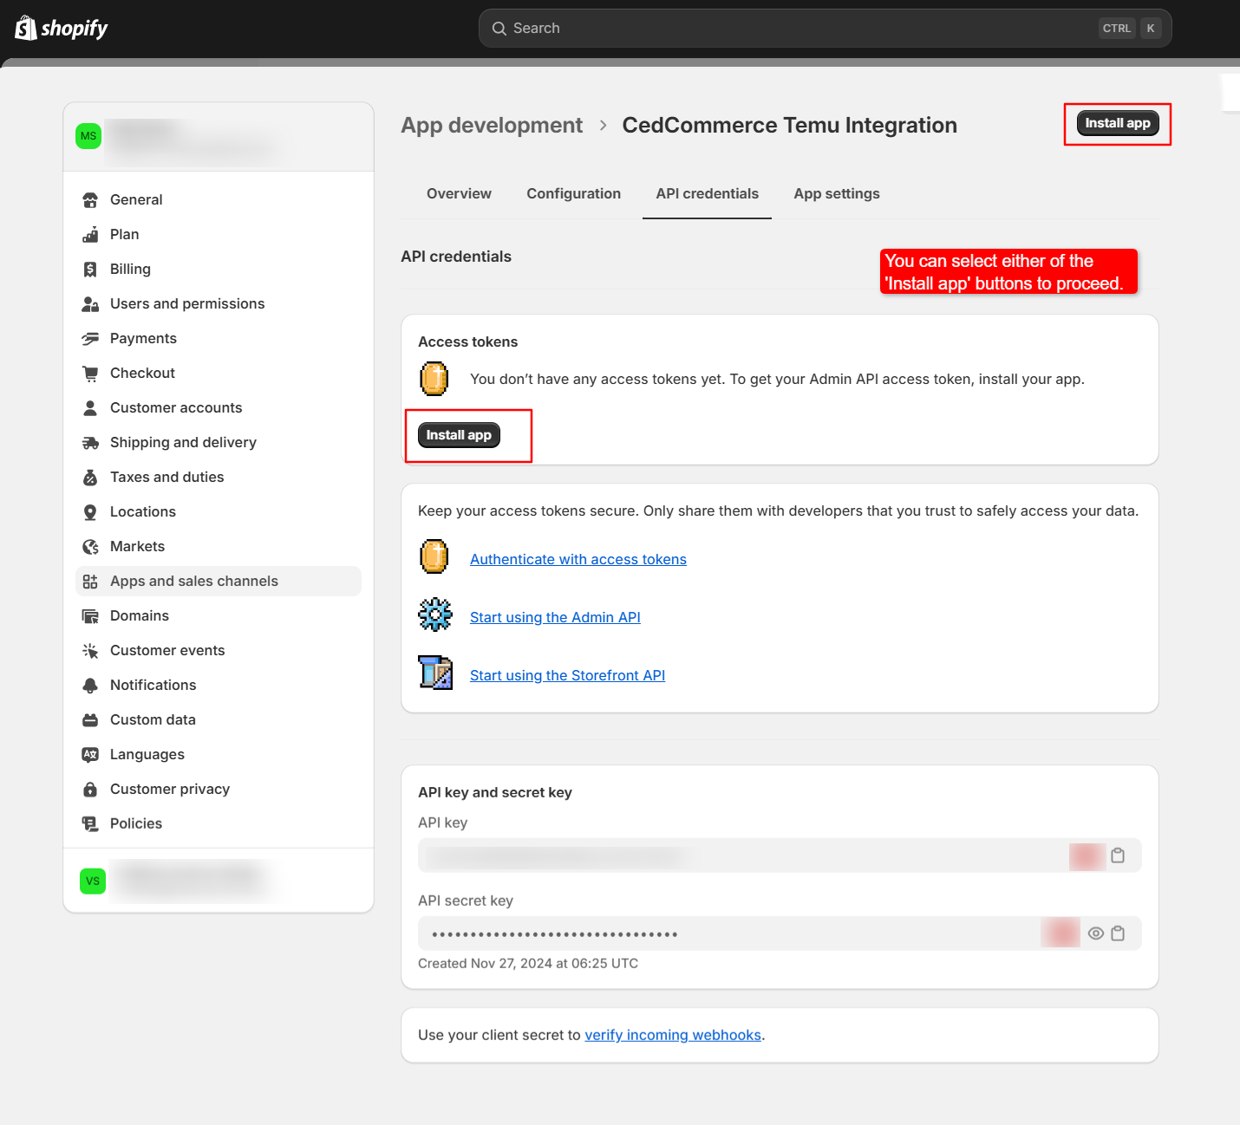
Task: Select the API credentials tab
Action: [x=708, y=194]
